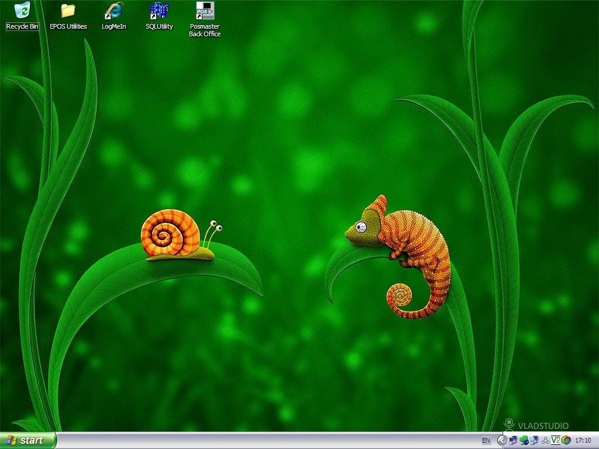Select the EPOS Utilities folder
This screenshot has height=449, width=599.
click(x=68, y=16)
